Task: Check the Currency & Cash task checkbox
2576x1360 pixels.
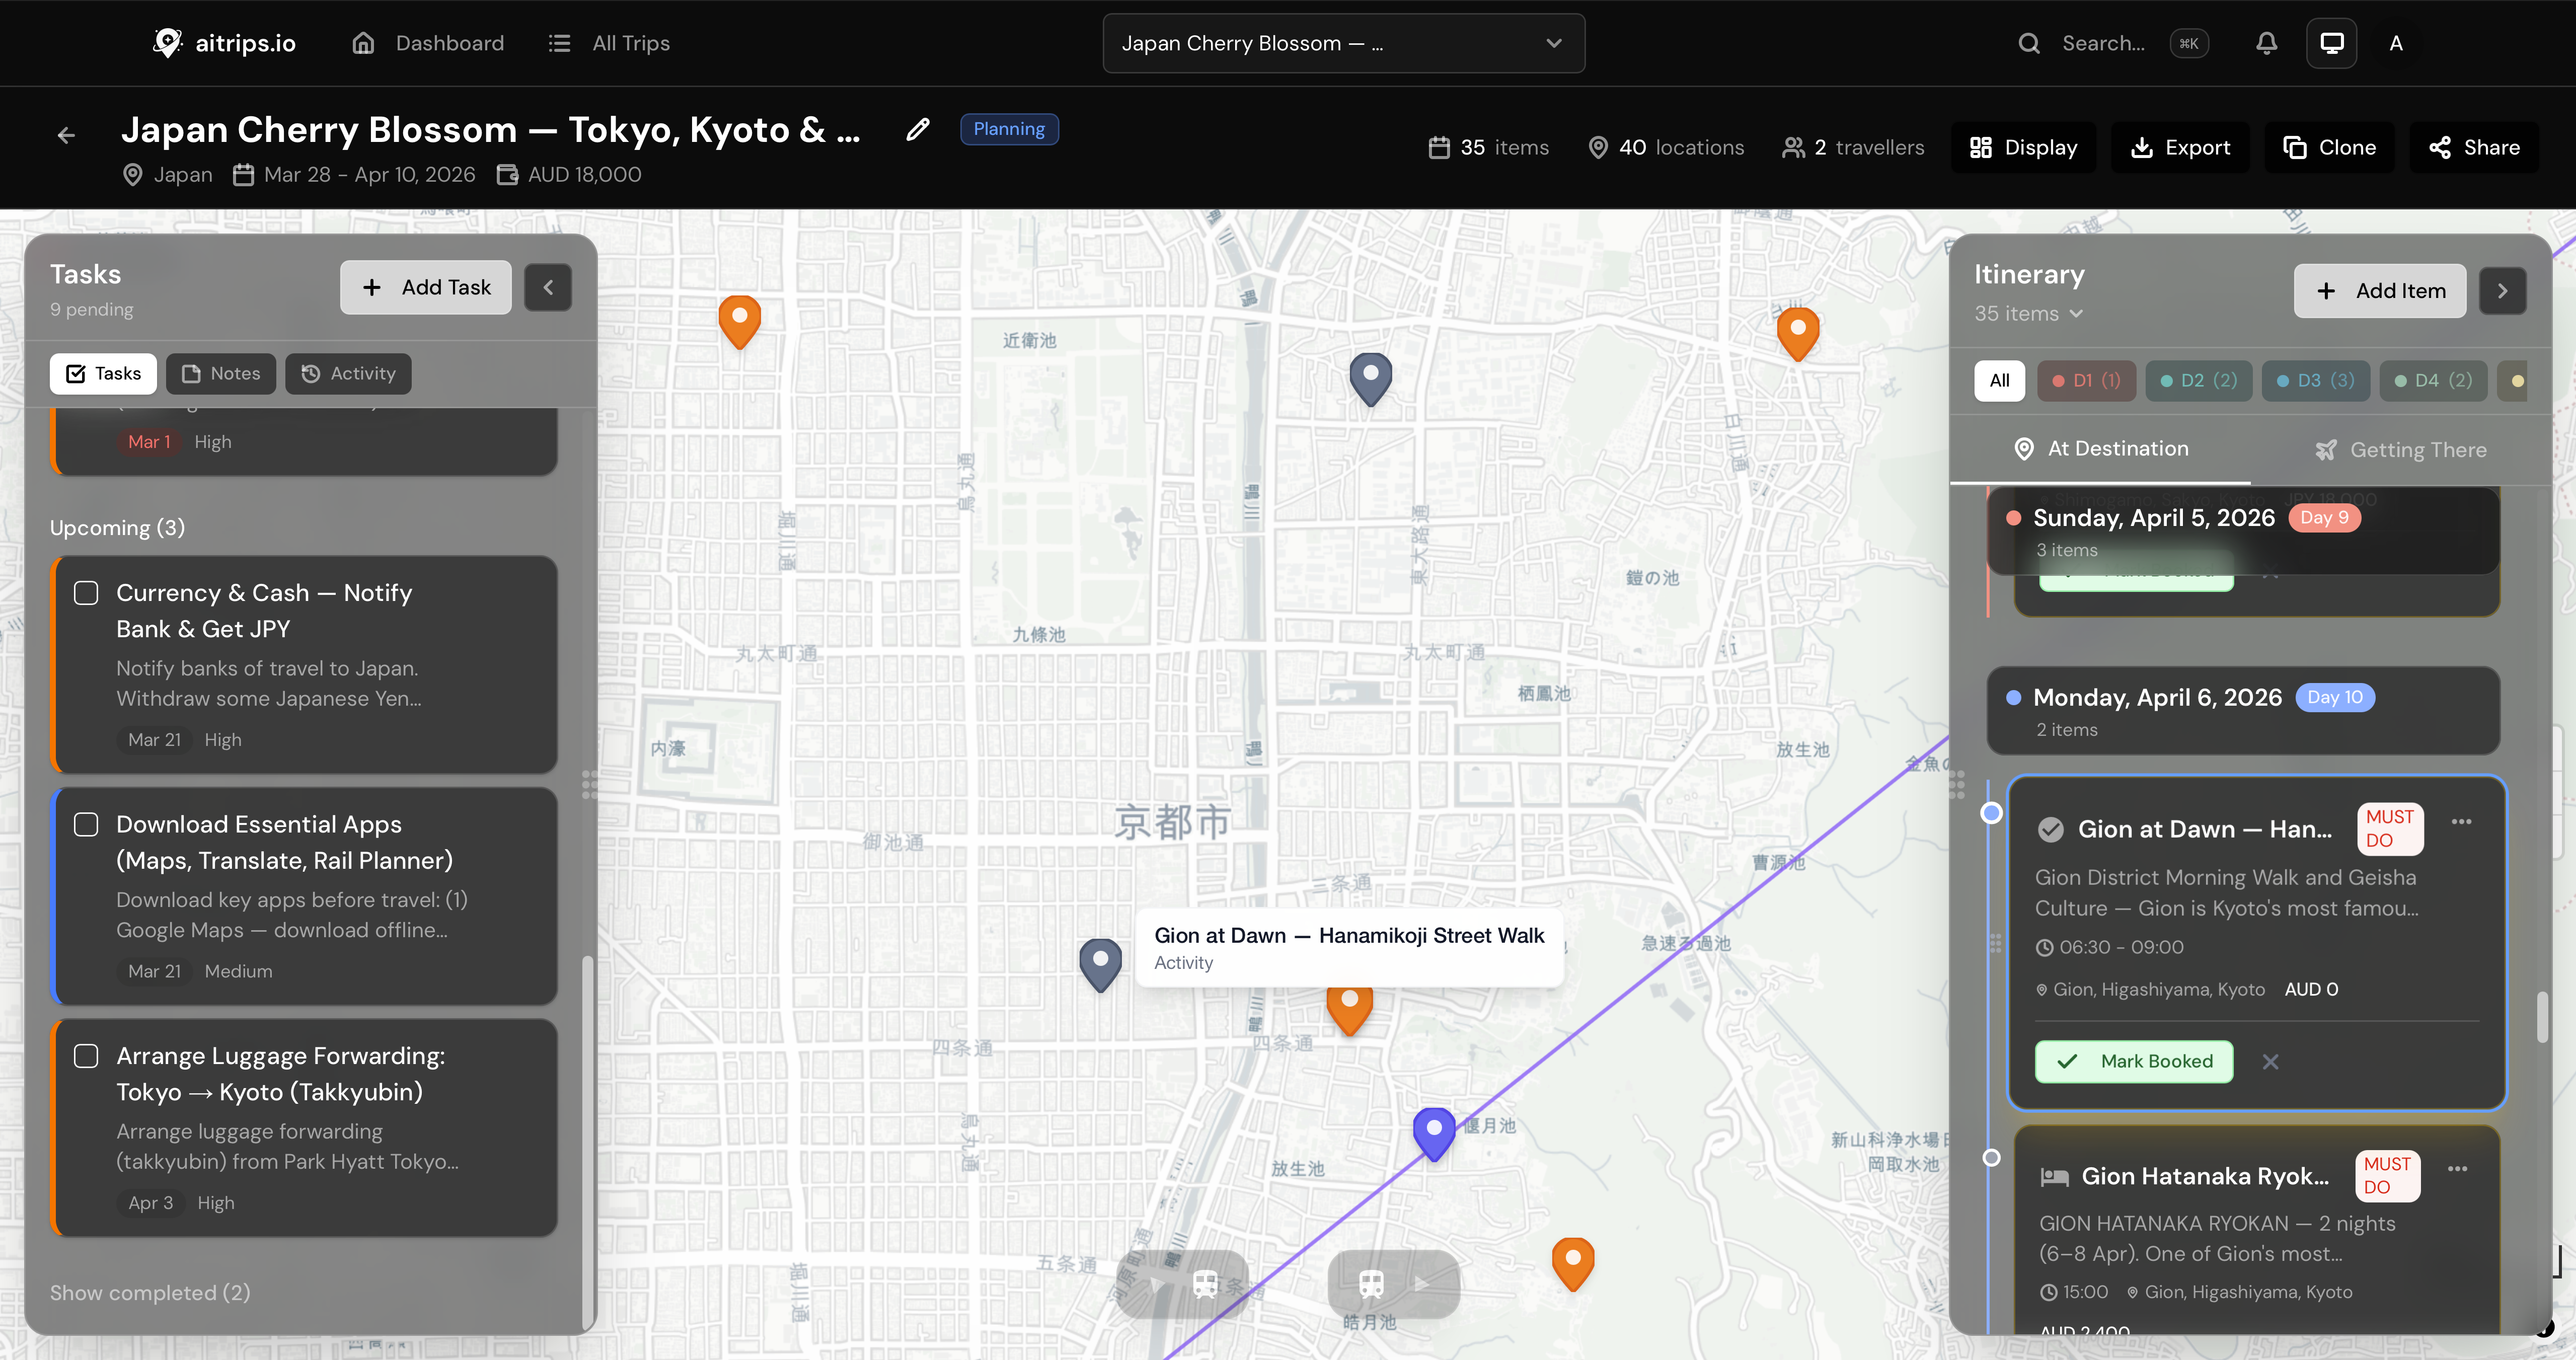Action: click(x=86, y=593)
